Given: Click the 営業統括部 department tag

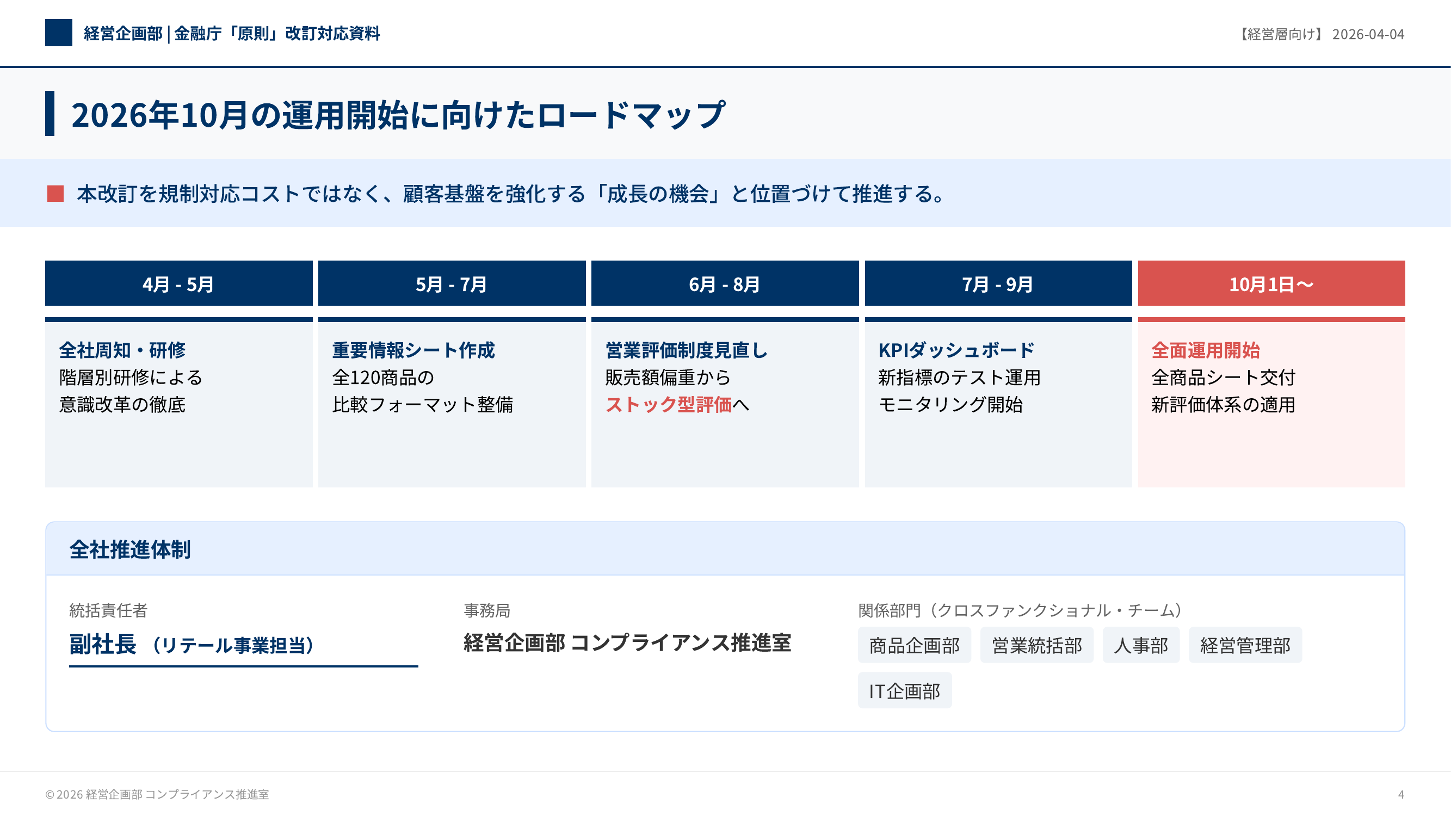Looking at the screenshot, I should (x=1036, y=645).
